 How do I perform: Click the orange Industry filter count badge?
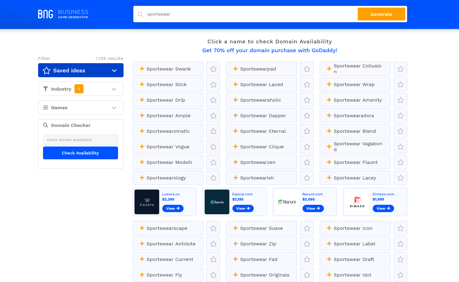point(79,89)
